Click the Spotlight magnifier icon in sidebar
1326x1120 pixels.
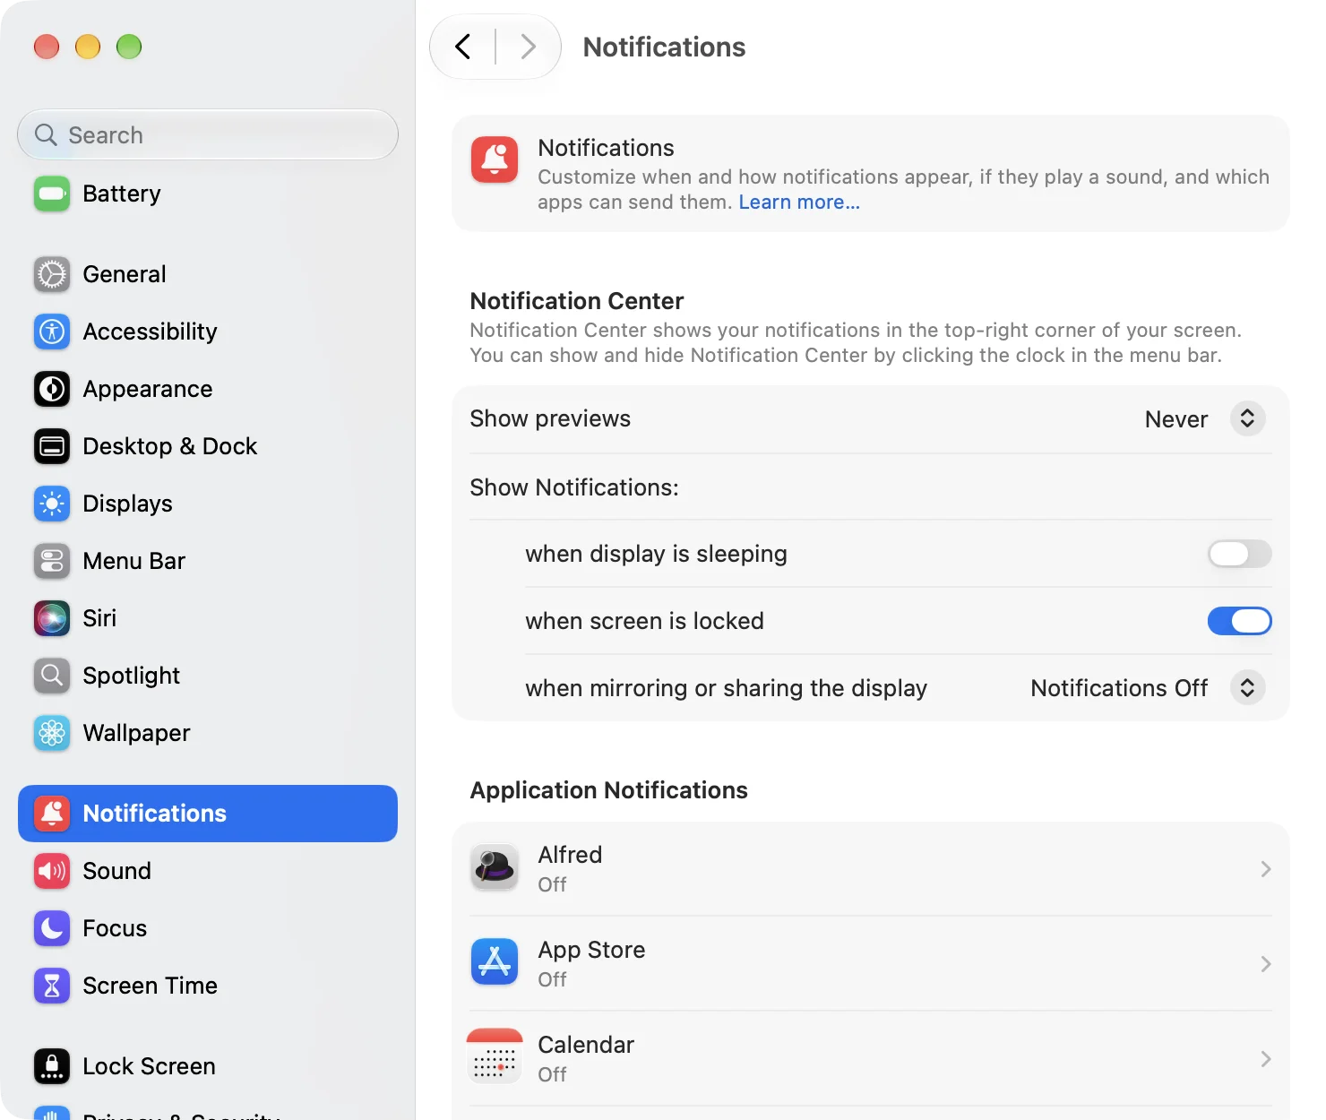pos(52,676)
